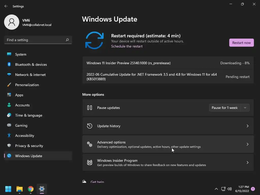The width and height of the screenshot is (260, 195).
Task: Expand the Update history chevron
Action: tap(248, 126)
